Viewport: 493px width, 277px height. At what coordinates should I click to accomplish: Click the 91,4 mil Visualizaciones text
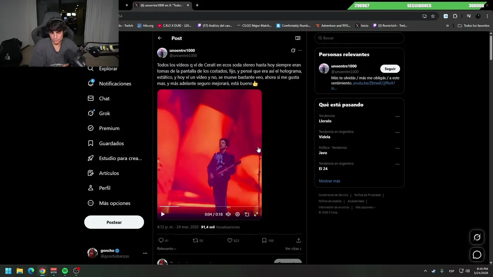[220, 227]
